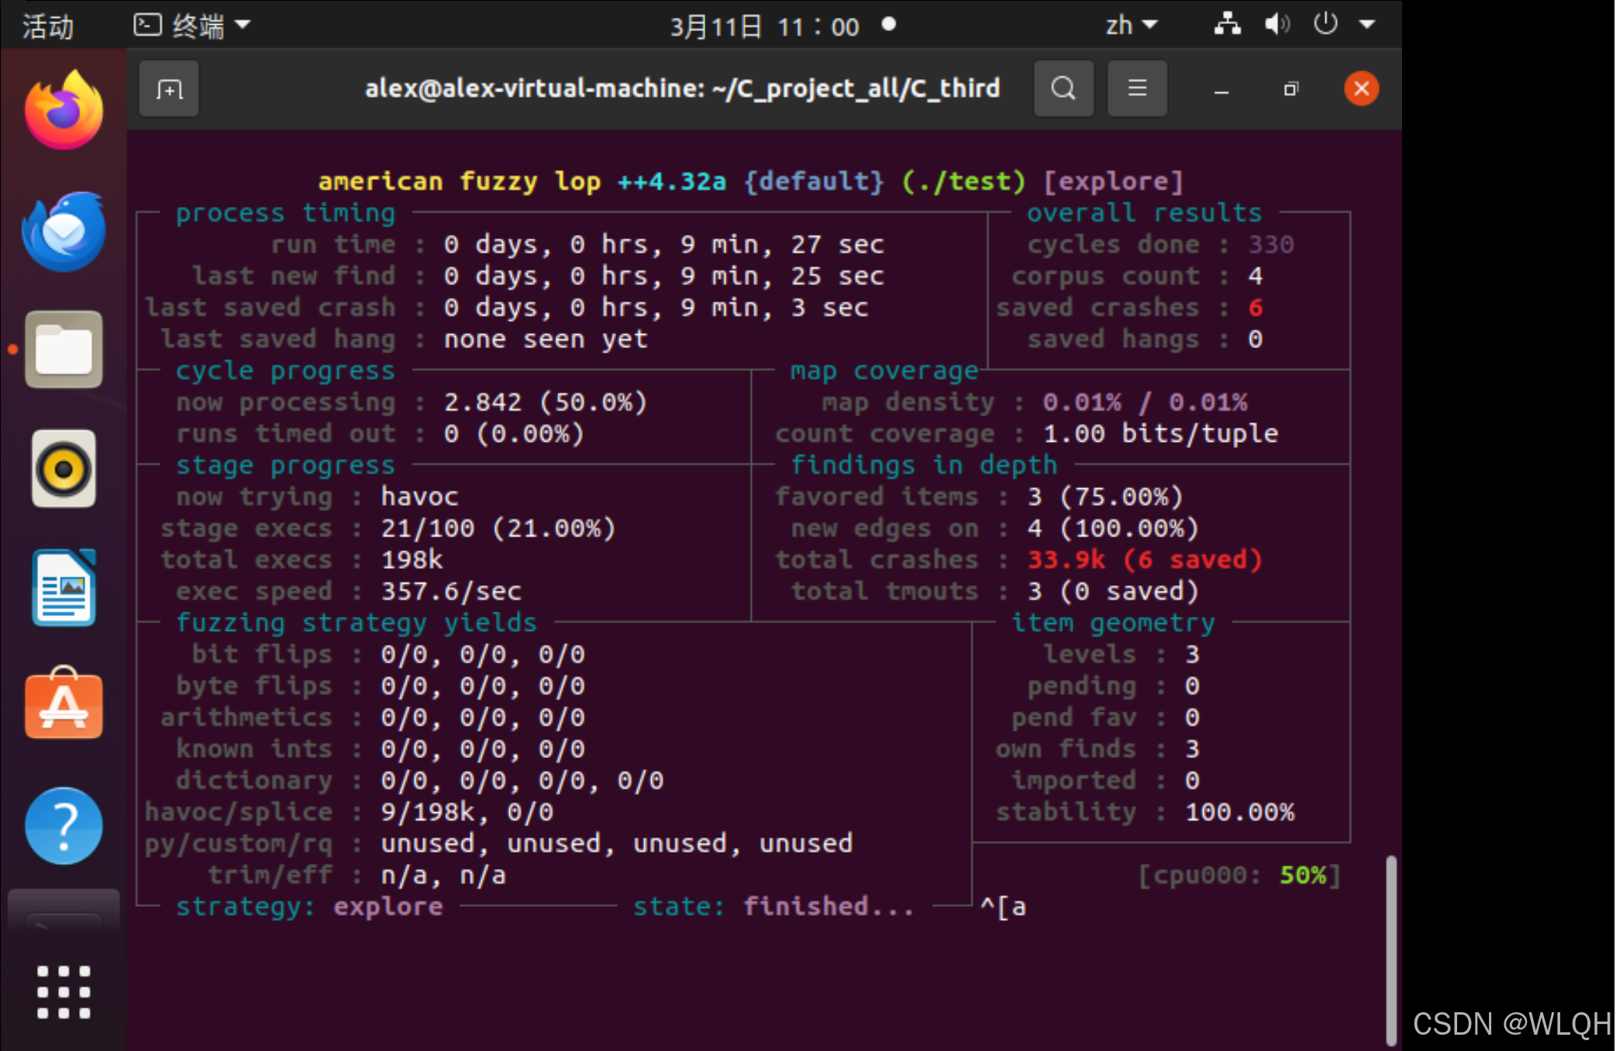Click the 'american fuzzy lop' header text
The image size is (1616, 1051).
459,181
